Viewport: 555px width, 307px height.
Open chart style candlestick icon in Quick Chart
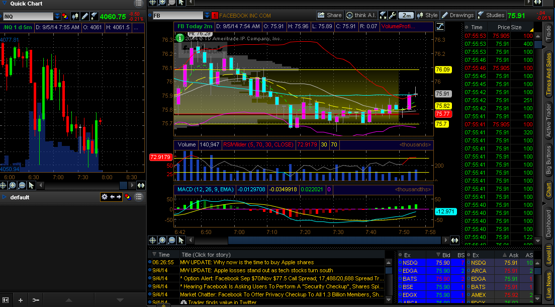[x=75, y=16]
